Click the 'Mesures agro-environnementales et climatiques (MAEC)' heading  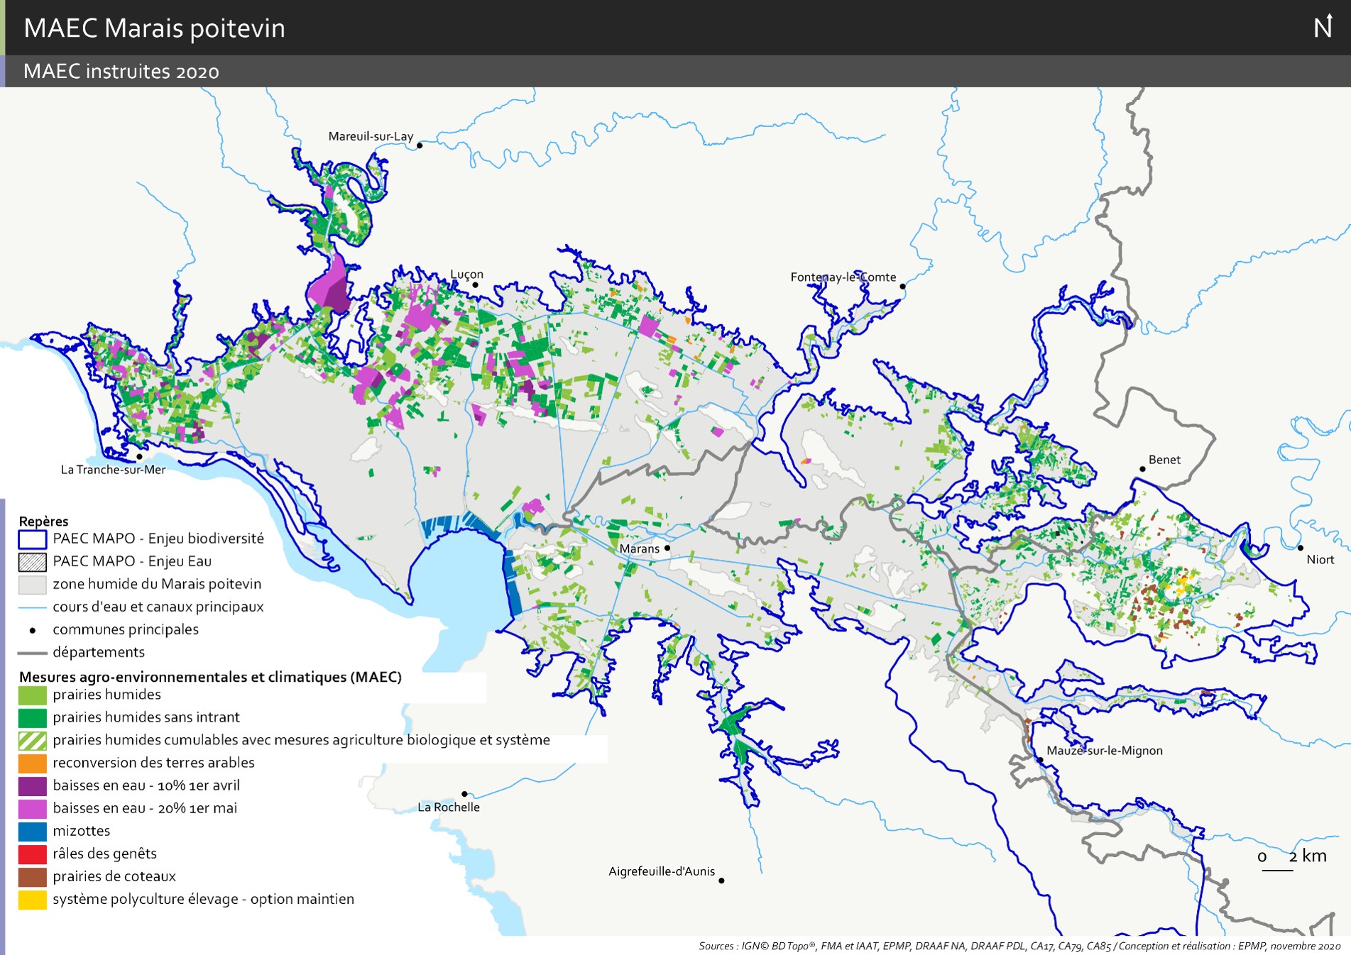click(210, 677)
